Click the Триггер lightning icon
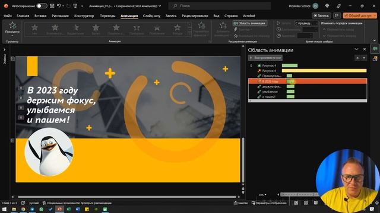 point(236,30)
